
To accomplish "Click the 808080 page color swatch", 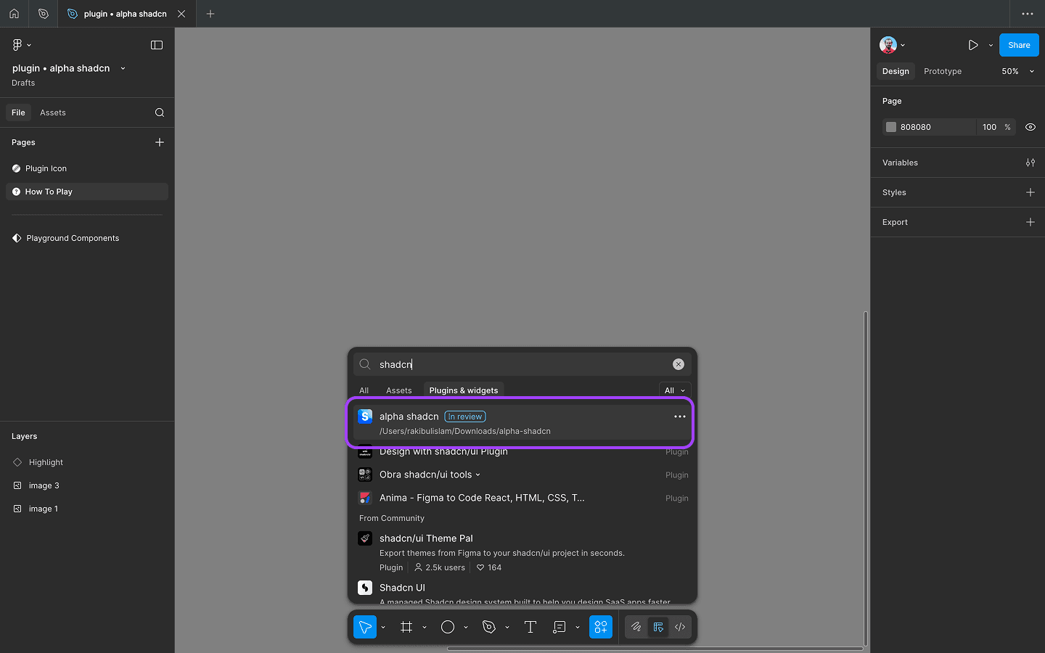I will click(x=891, y=127).
